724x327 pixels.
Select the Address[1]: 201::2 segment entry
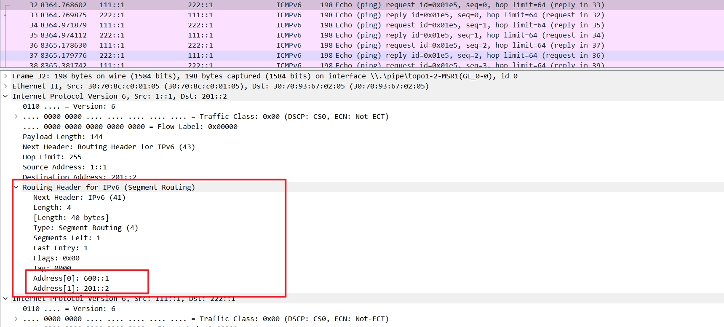[71, 288]
